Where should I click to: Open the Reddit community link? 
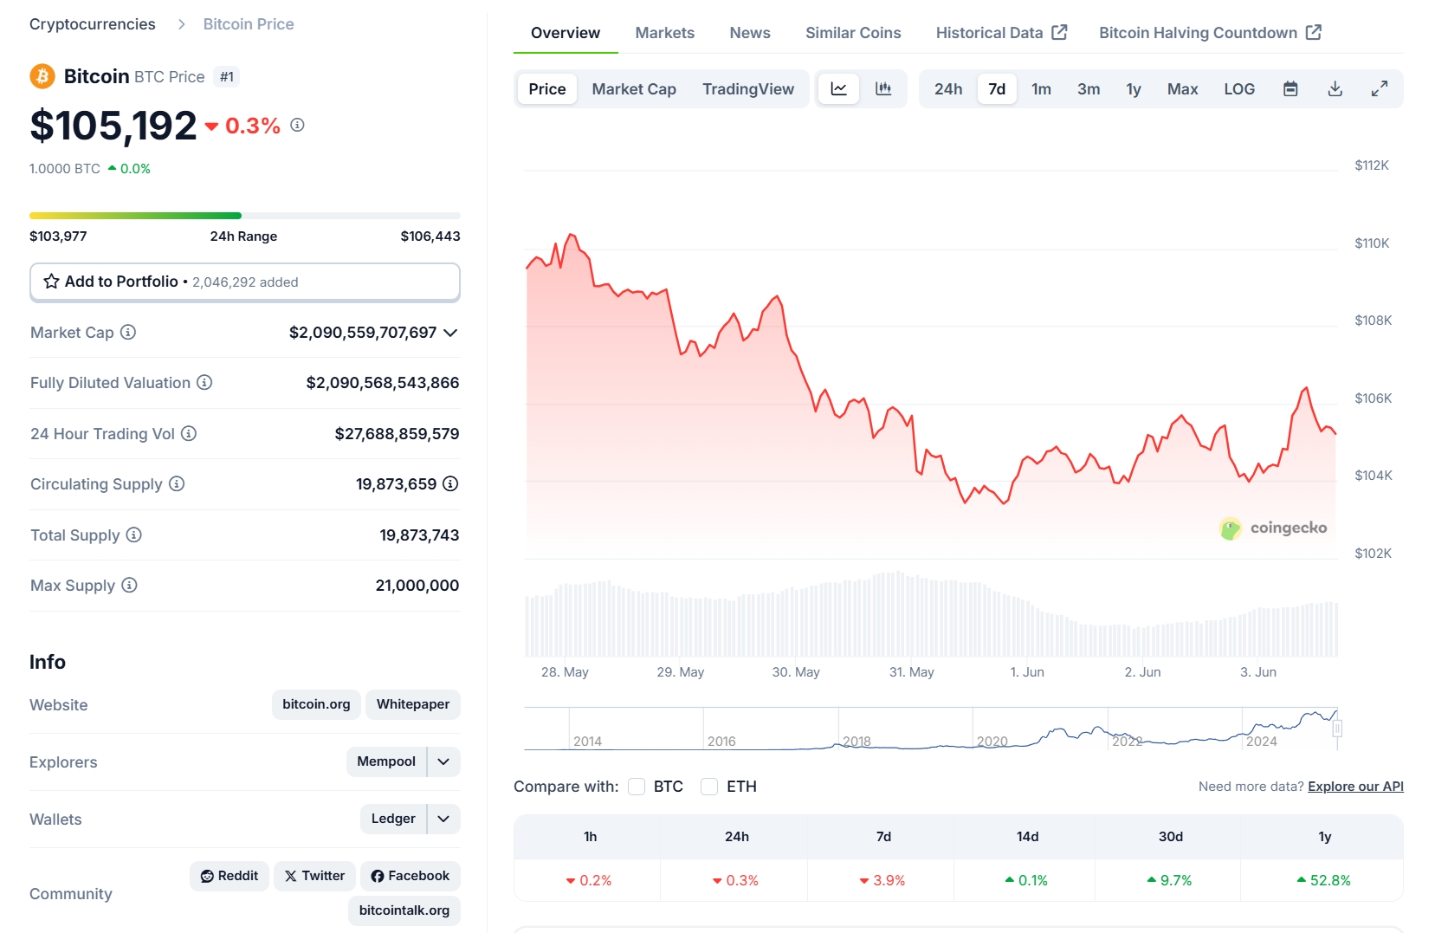pos(229,876)
